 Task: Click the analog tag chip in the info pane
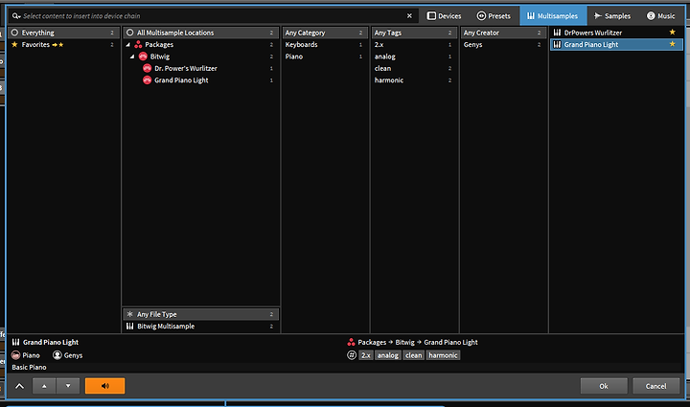(x=388, y=355)
